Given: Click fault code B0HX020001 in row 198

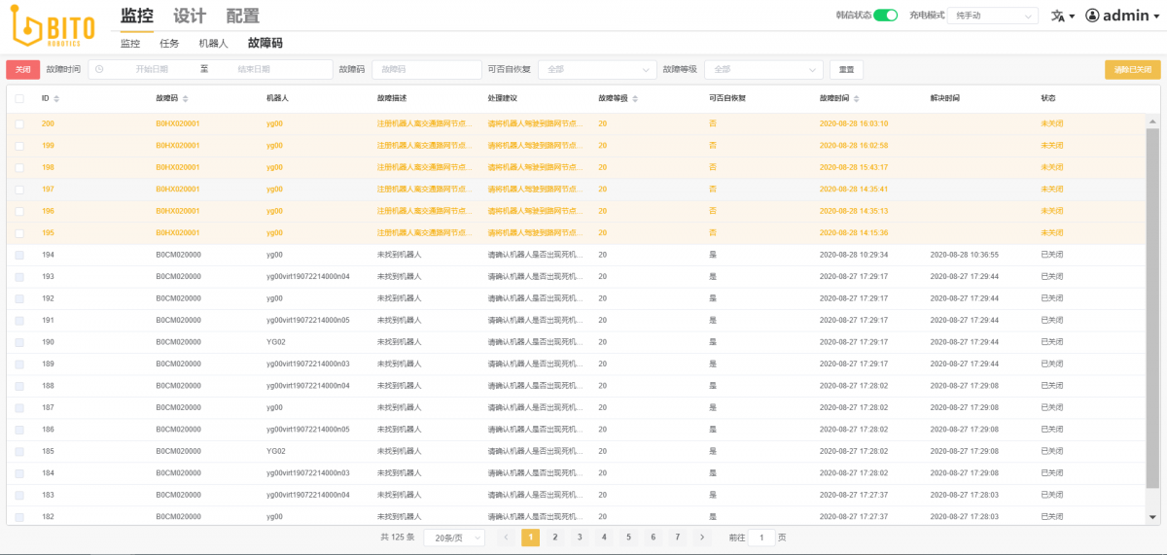Looking at the screenshot, I should pyautogui.click(x=178, y=167).
